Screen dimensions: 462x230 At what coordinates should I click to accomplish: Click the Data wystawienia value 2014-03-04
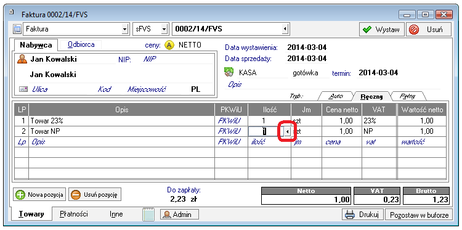pyautogui.click(x=307, y=47)
